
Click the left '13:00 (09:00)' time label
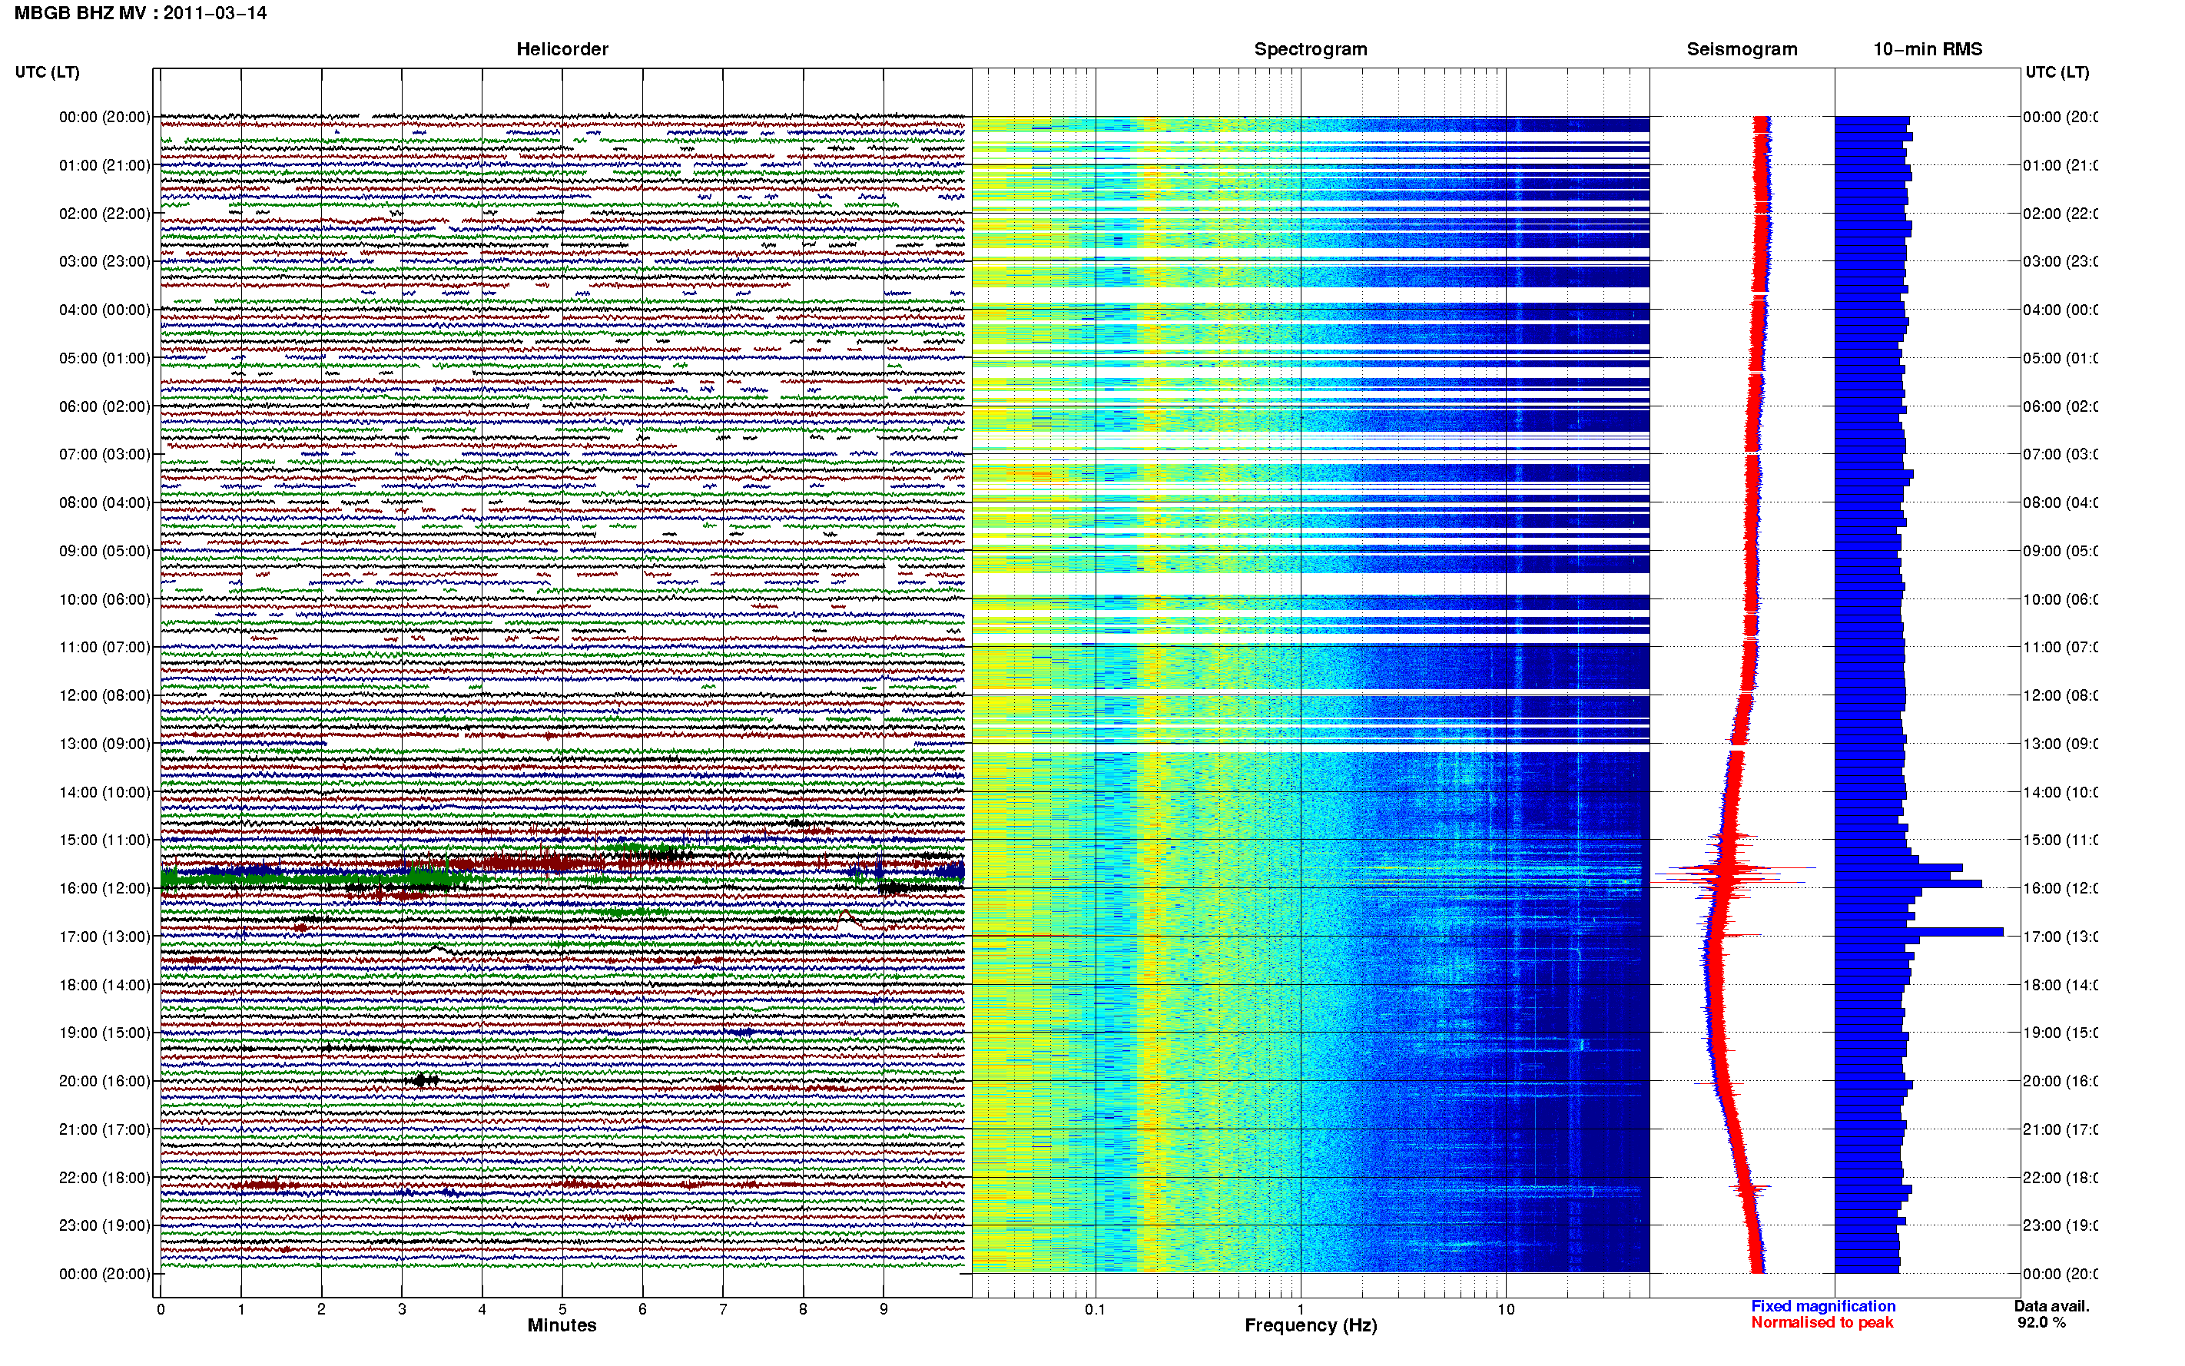(x=104, y=744)
